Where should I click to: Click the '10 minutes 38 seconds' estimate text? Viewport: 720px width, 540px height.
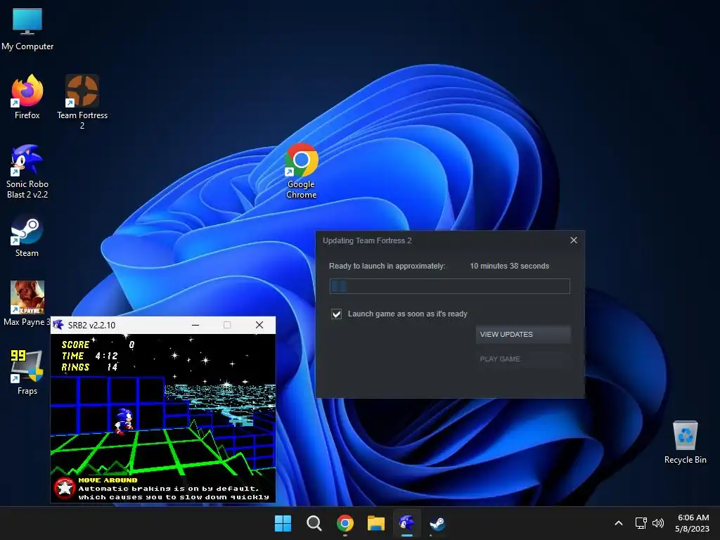(509, 266)
